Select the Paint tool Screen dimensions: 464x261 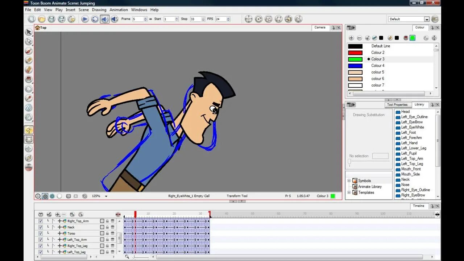29,78
